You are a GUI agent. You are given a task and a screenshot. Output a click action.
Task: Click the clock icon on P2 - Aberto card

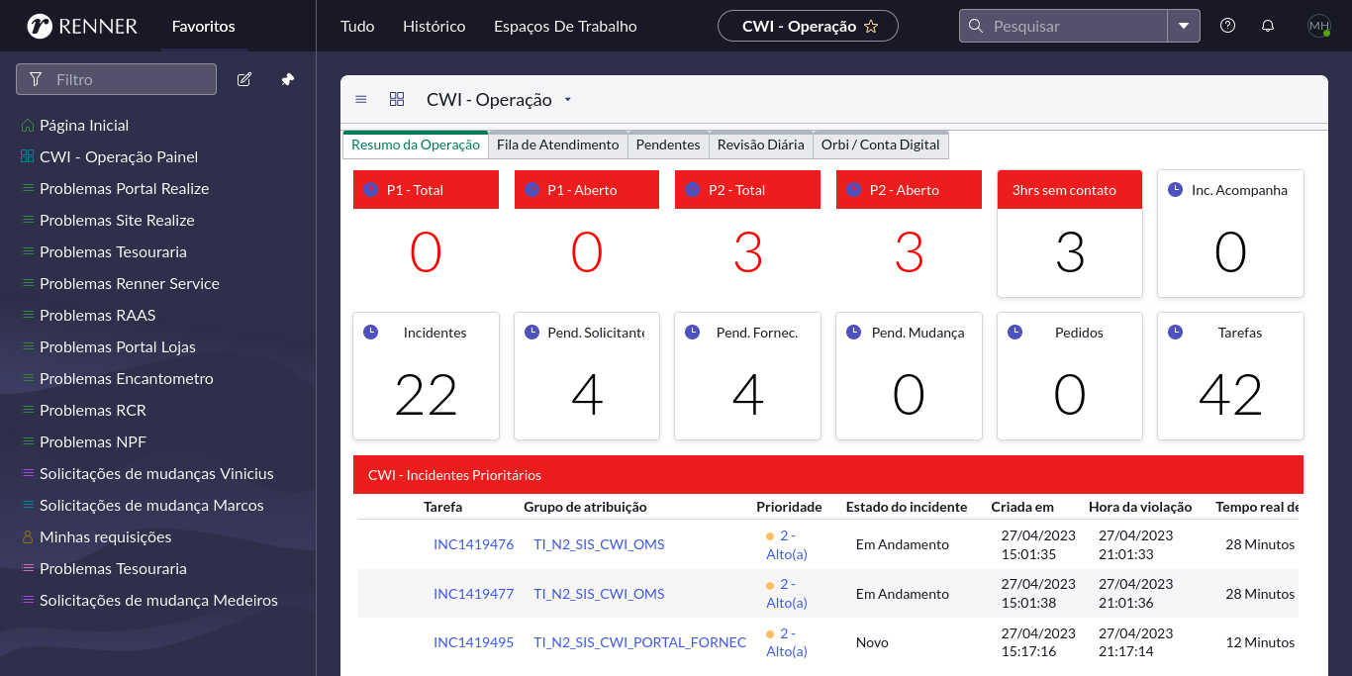853,190
